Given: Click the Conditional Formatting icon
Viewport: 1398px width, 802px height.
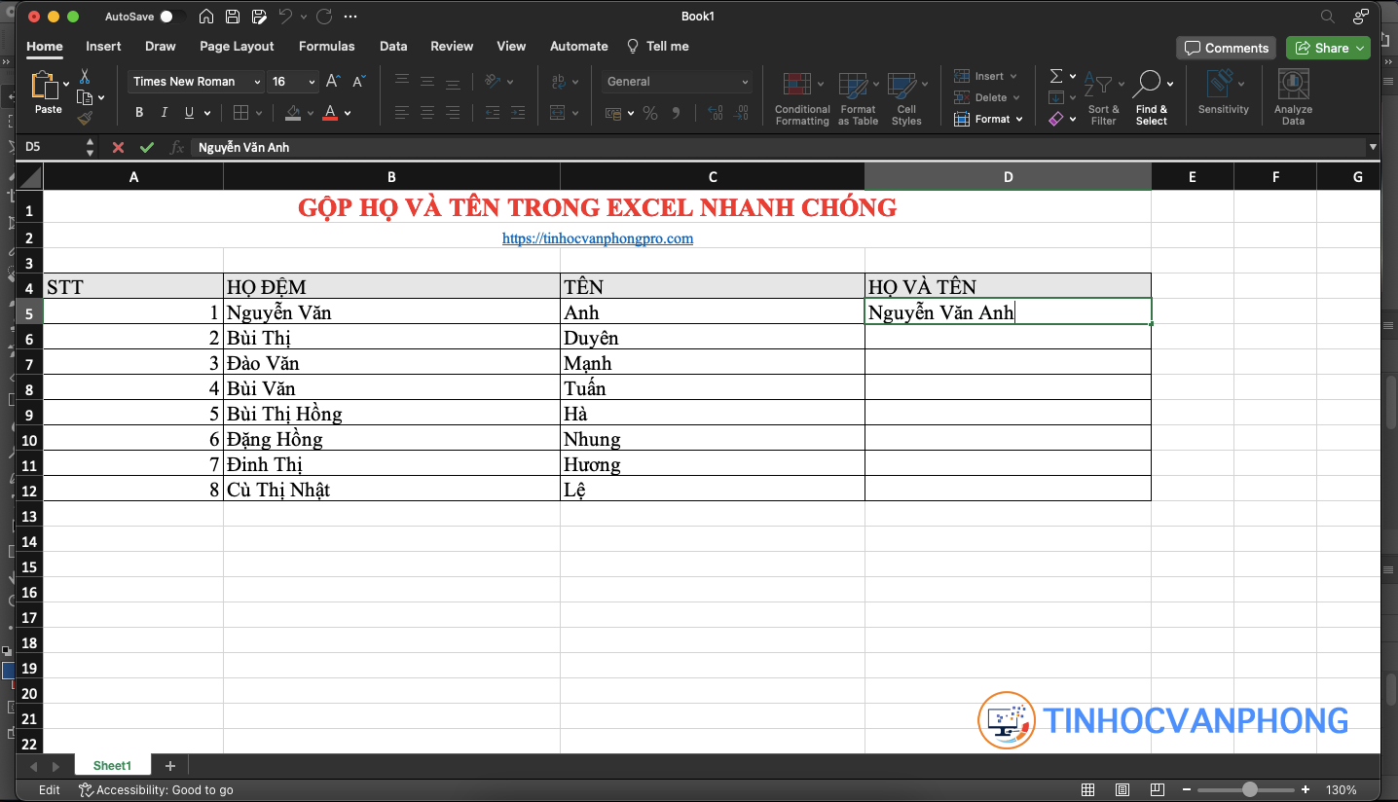Looking at the screenshot, I should [x=797, y=86].
